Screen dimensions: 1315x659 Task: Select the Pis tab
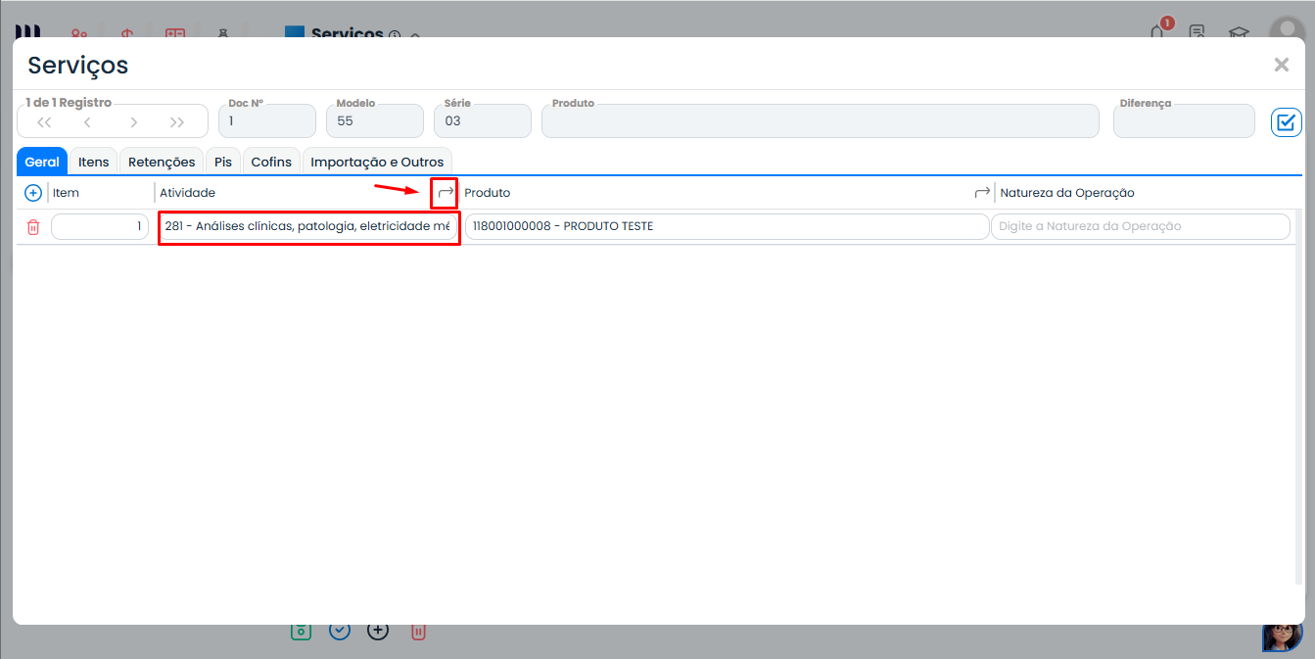pyautogui.click(x=223, y=162)
